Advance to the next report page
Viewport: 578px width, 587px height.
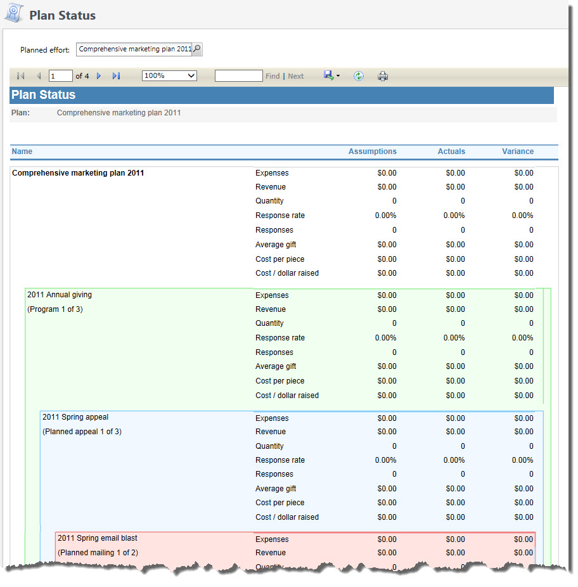[99, 76]
